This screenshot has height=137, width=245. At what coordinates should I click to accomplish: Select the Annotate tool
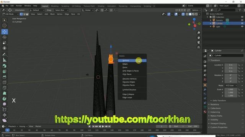[x=5, y=54]
